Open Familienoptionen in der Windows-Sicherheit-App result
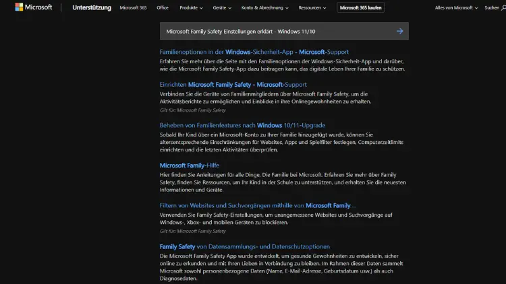This screenshot has width=506, height=284. click(x=254, y=52)
